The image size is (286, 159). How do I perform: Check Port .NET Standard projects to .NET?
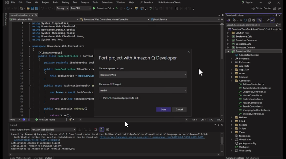(x=101, y=98)
